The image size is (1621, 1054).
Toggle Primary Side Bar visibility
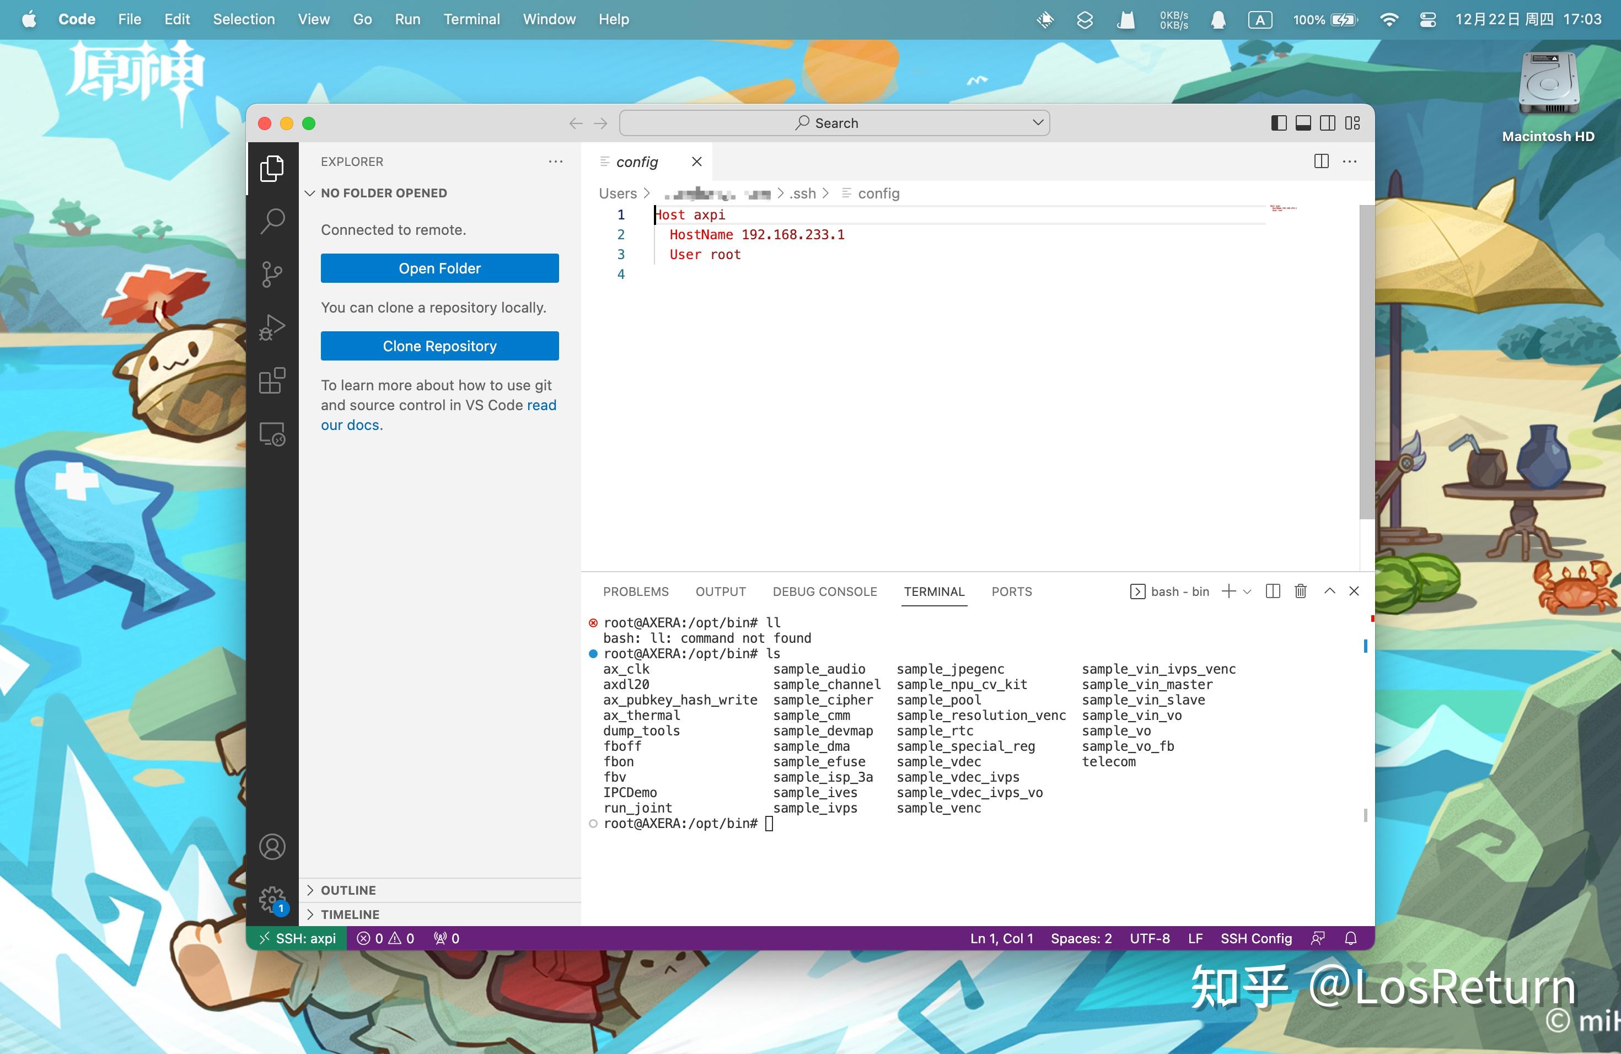1279,123
